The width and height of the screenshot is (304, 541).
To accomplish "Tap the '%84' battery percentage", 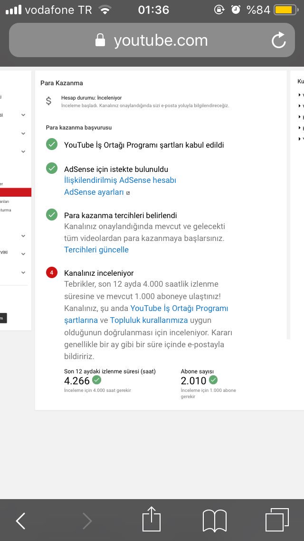I will click(x=258, y=10).
